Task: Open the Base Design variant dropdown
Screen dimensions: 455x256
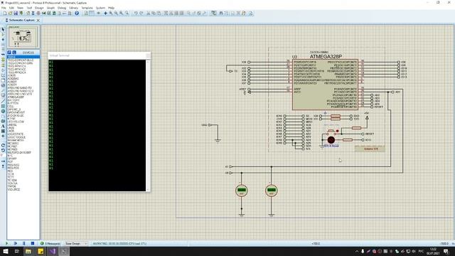Action: (x=76, y=243)
